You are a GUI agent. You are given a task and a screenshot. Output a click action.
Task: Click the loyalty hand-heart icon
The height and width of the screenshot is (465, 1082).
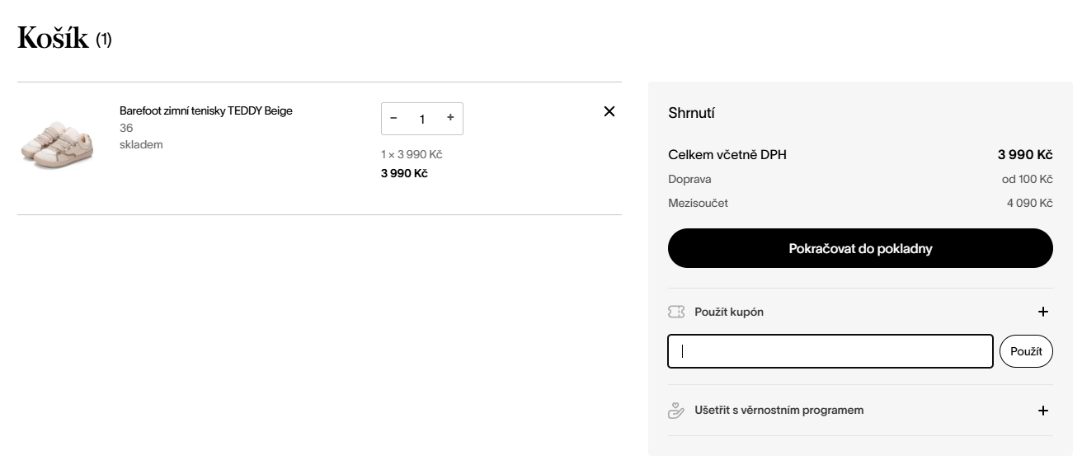[676, 411]
